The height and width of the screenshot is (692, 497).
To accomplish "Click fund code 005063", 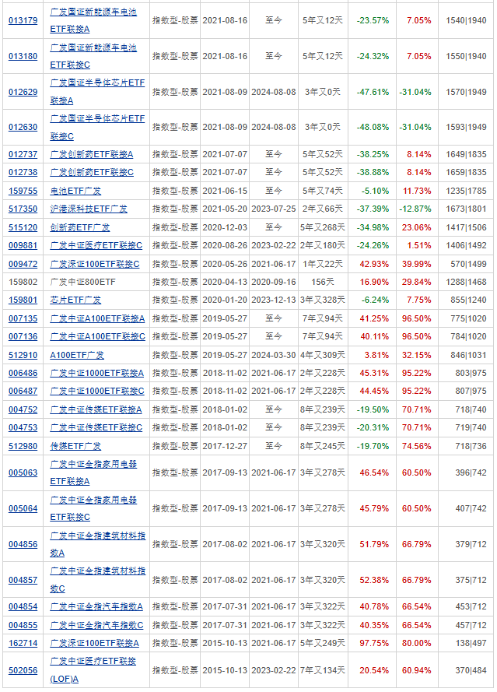I will coord(23,472).
